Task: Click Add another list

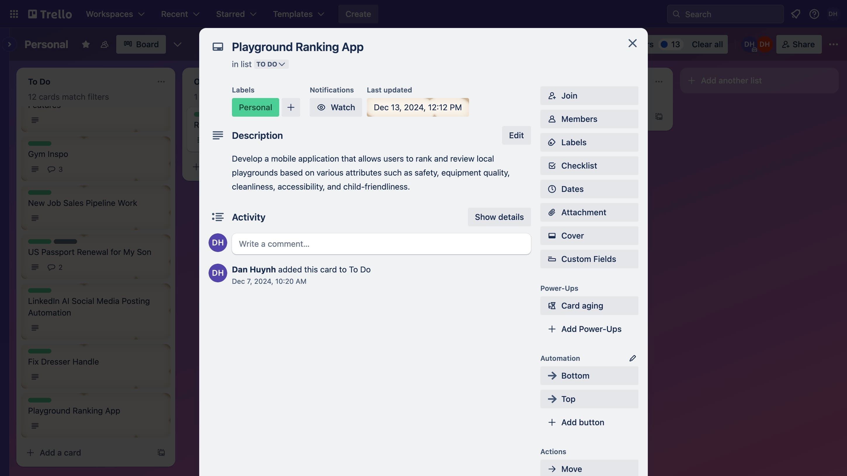Action: 759,80
